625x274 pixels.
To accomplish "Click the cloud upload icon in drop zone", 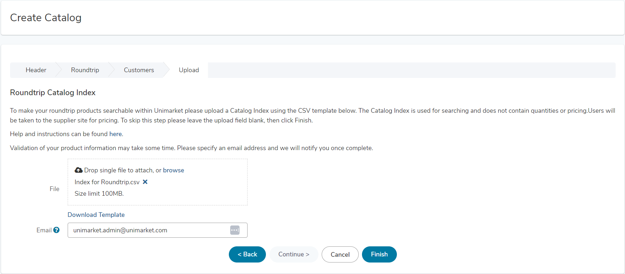I will point(78,170).
